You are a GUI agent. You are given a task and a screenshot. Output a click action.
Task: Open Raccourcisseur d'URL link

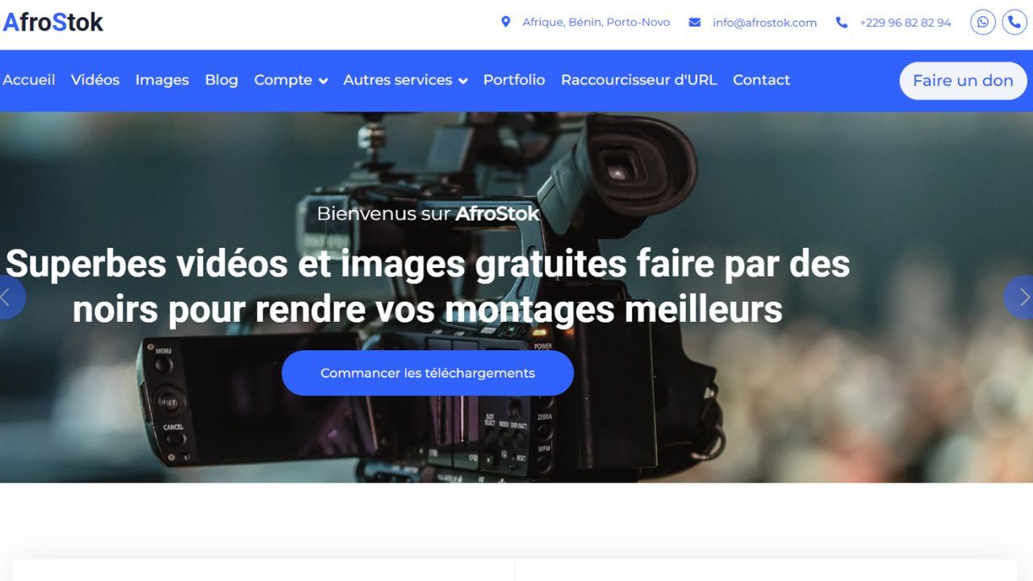click(638, 80)
